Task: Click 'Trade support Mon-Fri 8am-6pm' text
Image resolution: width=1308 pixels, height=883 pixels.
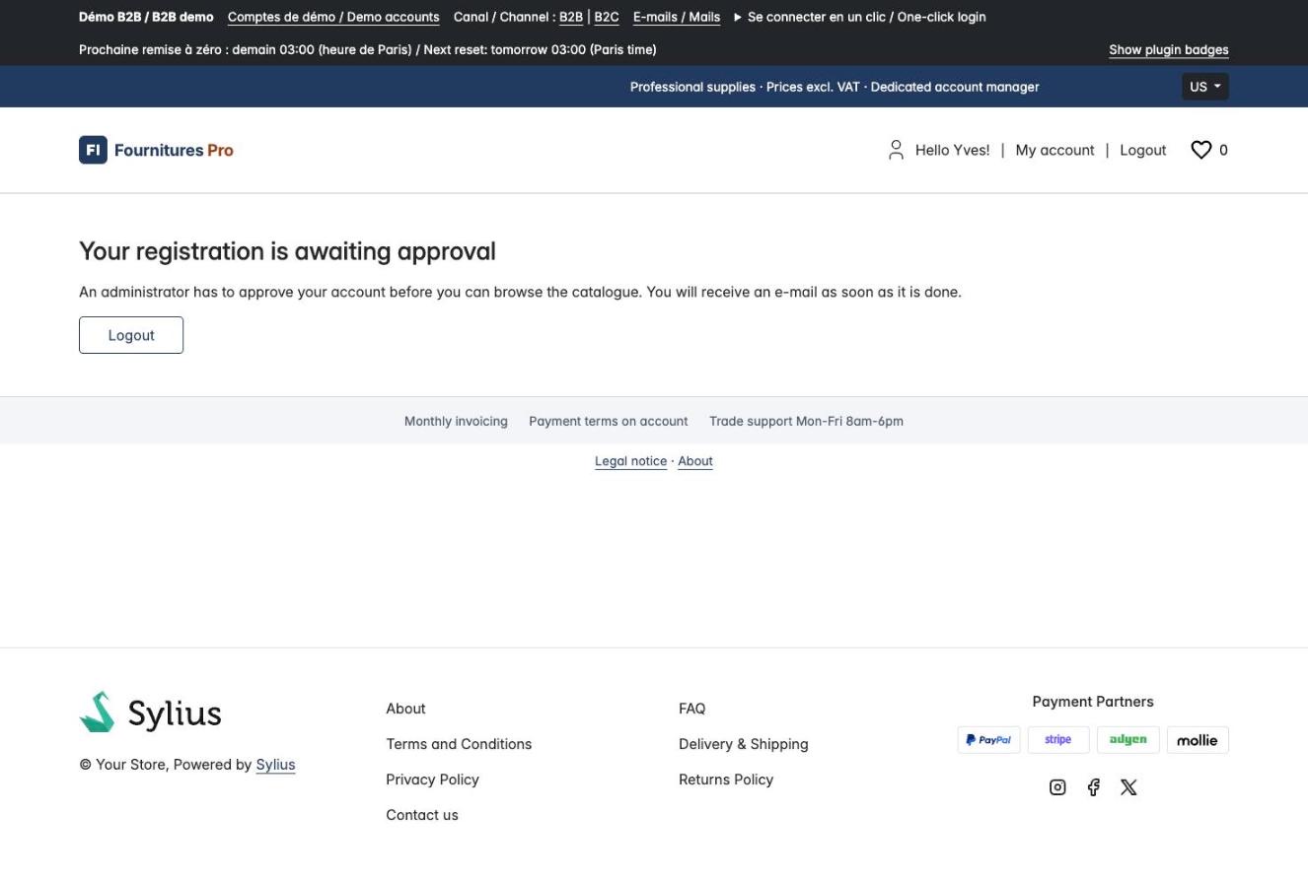Action: (806, 421)
